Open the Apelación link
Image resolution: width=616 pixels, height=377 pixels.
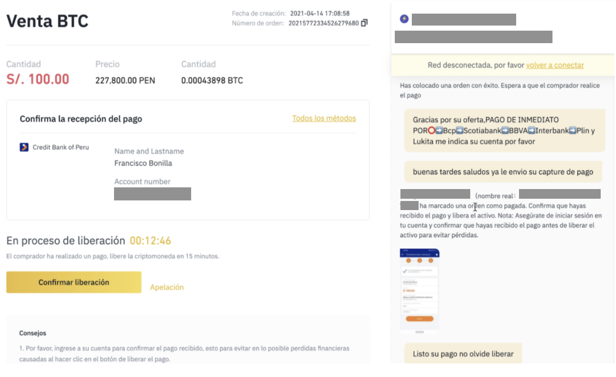[x=167, y=287]
